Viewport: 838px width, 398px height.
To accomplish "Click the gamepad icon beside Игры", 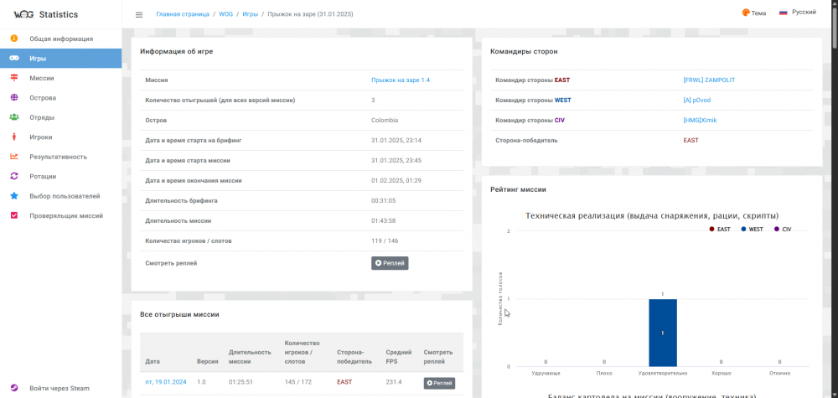I will (14, 59).
